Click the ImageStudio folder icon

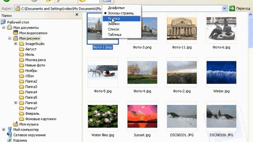tap(21, 44)
